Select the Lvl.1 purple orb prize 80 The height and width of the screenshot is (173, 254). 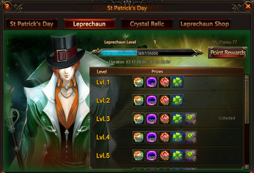pyautogui.click(x=152, y=82)
